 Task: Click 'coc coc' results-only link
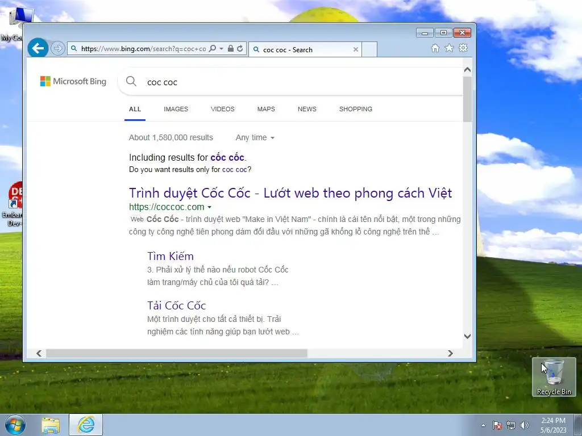[234, 169]
